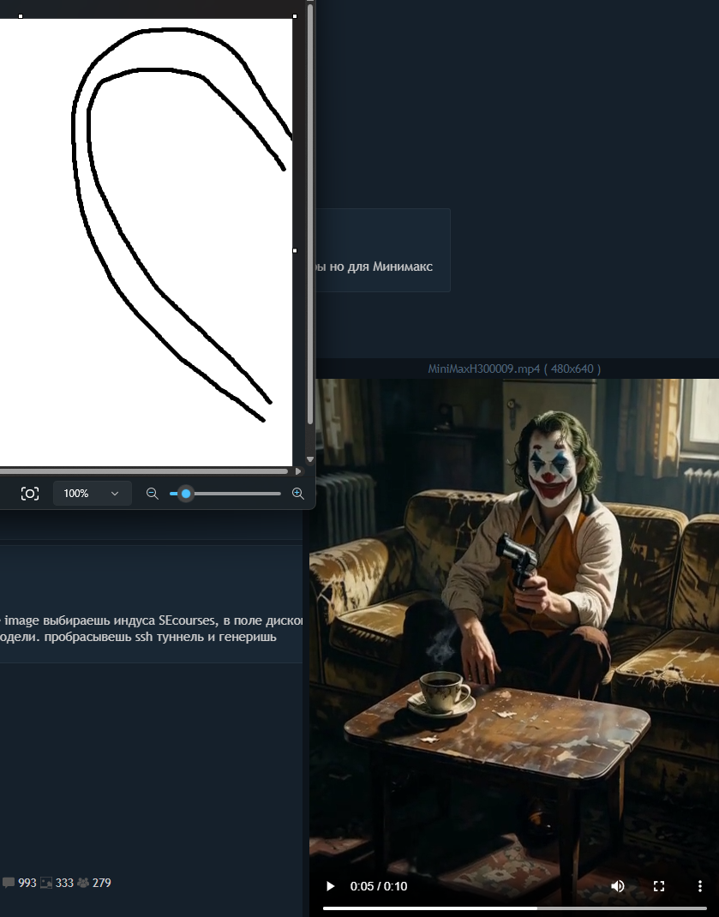Open the video player's three-dot options menu
Image resolution: width=719 pixels, height=917 pixels.
(x=699, y=886)
